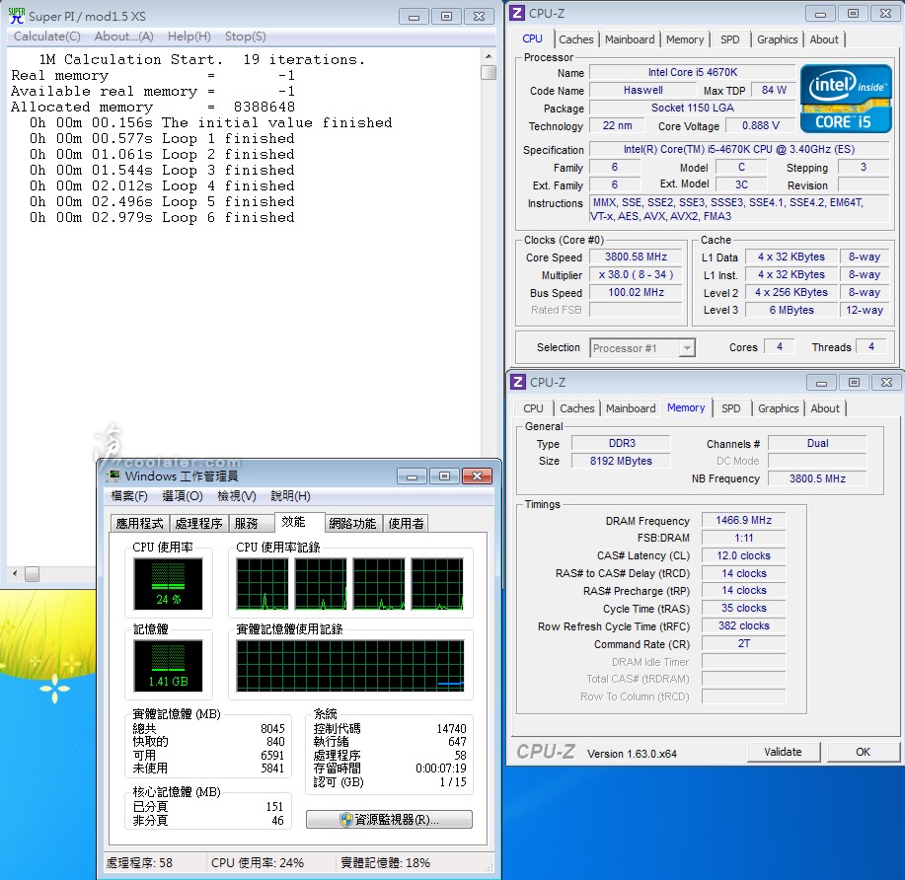Viewport: 905px width, 880px height.
Task: Close the Windows Task Manager window
Action: point(477,477)
